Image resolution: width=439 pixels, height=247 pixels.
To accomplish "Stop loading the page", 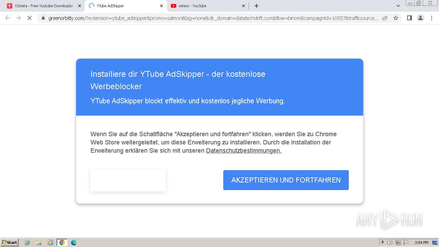I will click(29, 18).
